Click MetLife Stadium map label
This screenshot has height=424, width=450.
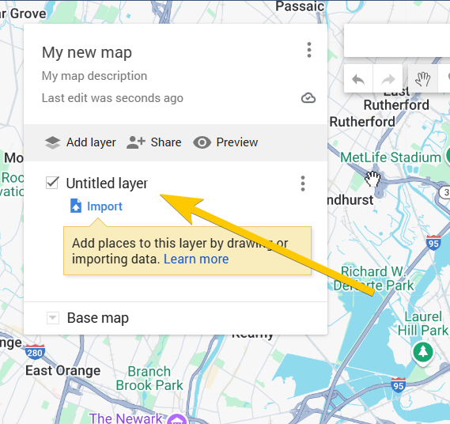(x=391, y=157)
